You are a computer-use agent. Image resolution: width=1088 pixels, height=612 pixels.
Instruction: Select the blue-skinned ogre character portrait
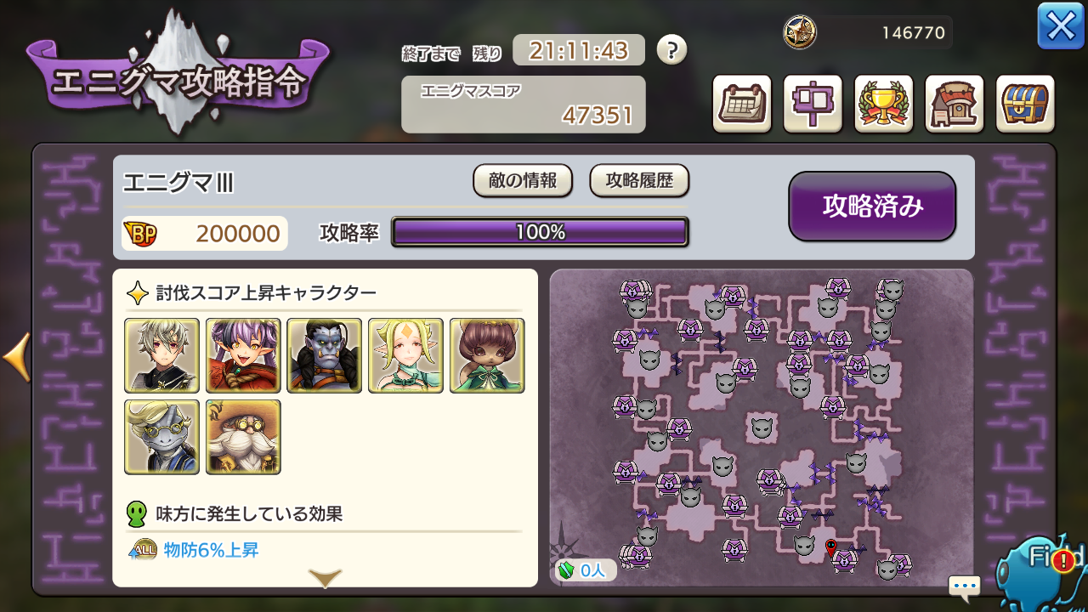coord(324,355)
